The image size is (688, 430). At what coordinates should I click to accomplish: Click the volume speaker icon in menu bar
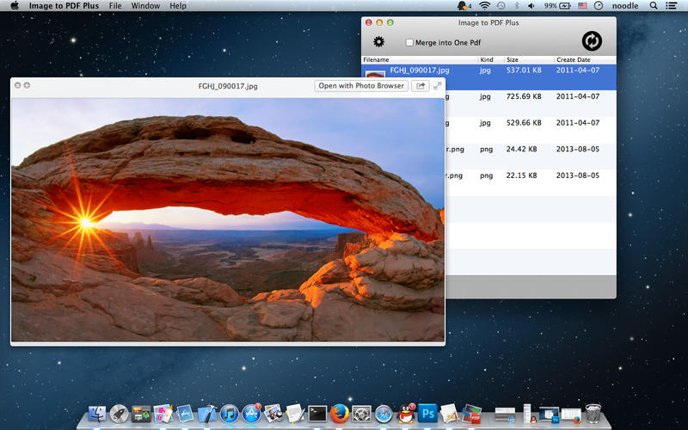click(531, 6)
